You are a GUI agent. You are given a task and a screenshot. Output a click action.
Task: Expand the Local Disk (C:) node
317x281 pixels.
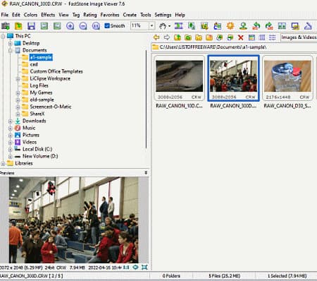(x=10, y=150)
